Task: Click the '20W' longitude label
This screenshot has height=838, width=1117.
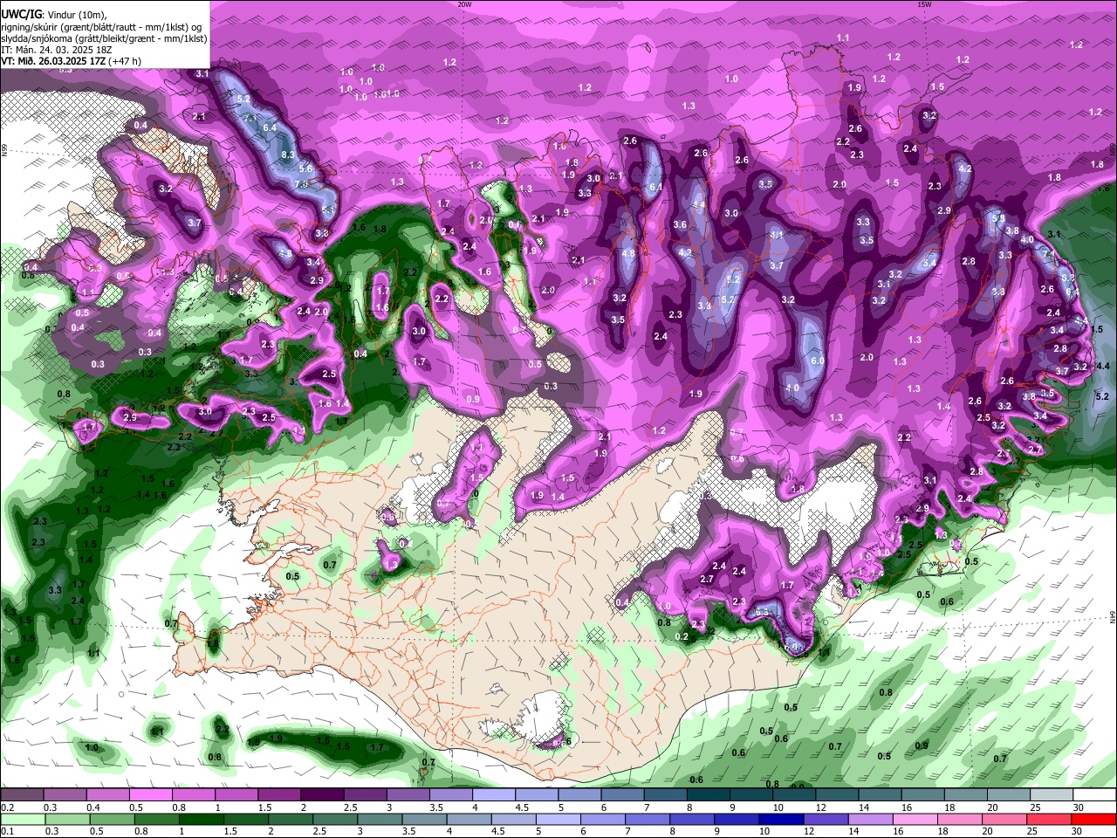Action: coord(464,3)
